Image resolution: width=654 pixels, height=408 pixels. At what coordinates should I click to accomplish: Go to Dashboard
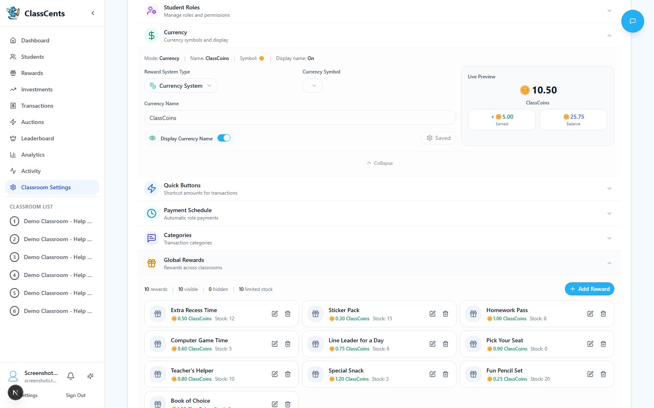click(52, 40)
